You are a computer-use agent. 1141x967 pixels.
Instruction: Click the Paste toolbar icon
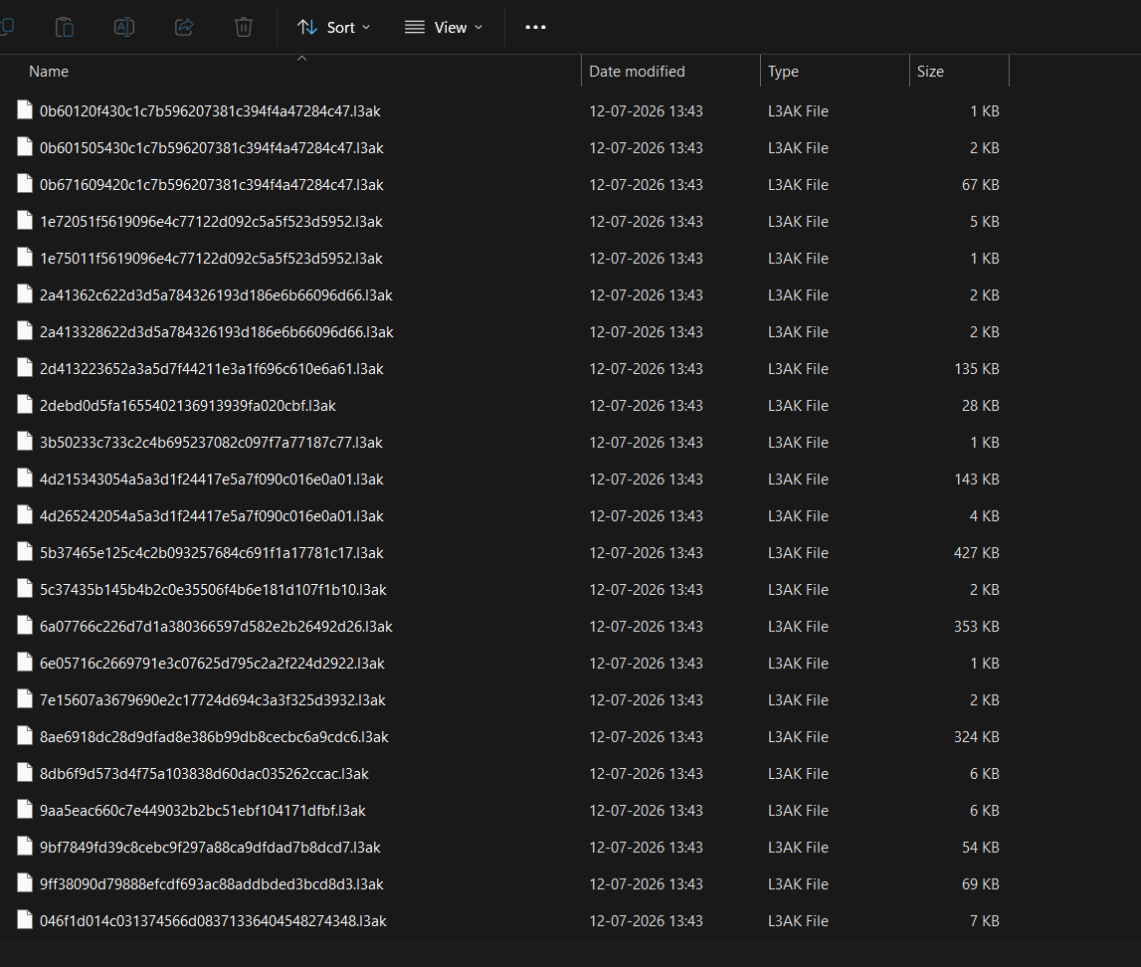pyautogui.click(x=65, y=28)
